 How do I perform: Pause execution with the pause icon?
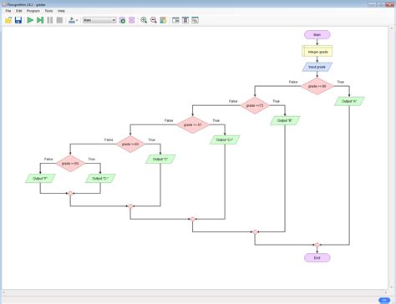coord(50,20)
